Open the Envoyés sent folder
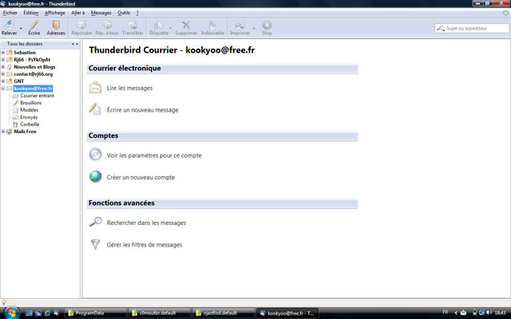511x319 pixels. coord(29,117)
